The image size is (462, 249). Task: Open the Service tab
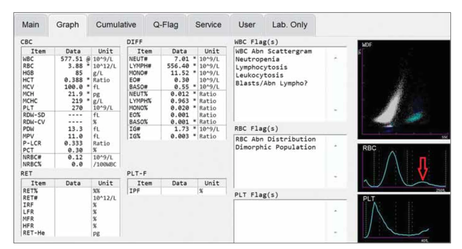208,25
